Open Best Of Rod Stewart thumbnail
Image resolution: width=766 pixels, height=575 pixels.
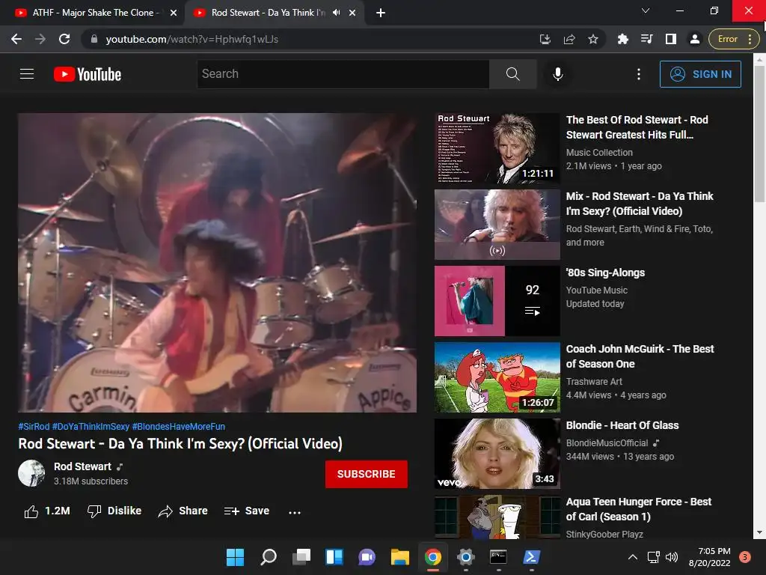tap(497, 148)
